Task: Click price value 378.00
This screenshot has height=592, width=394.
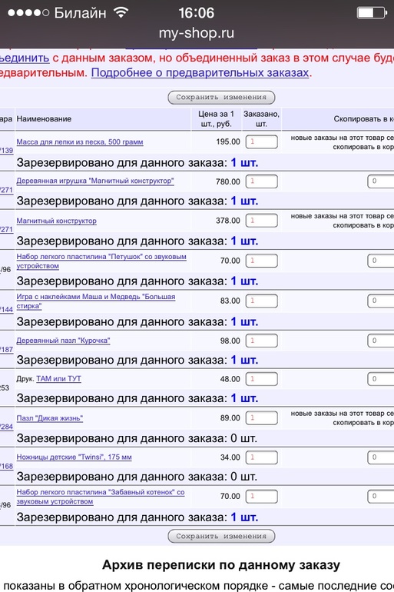Action: 228,221
